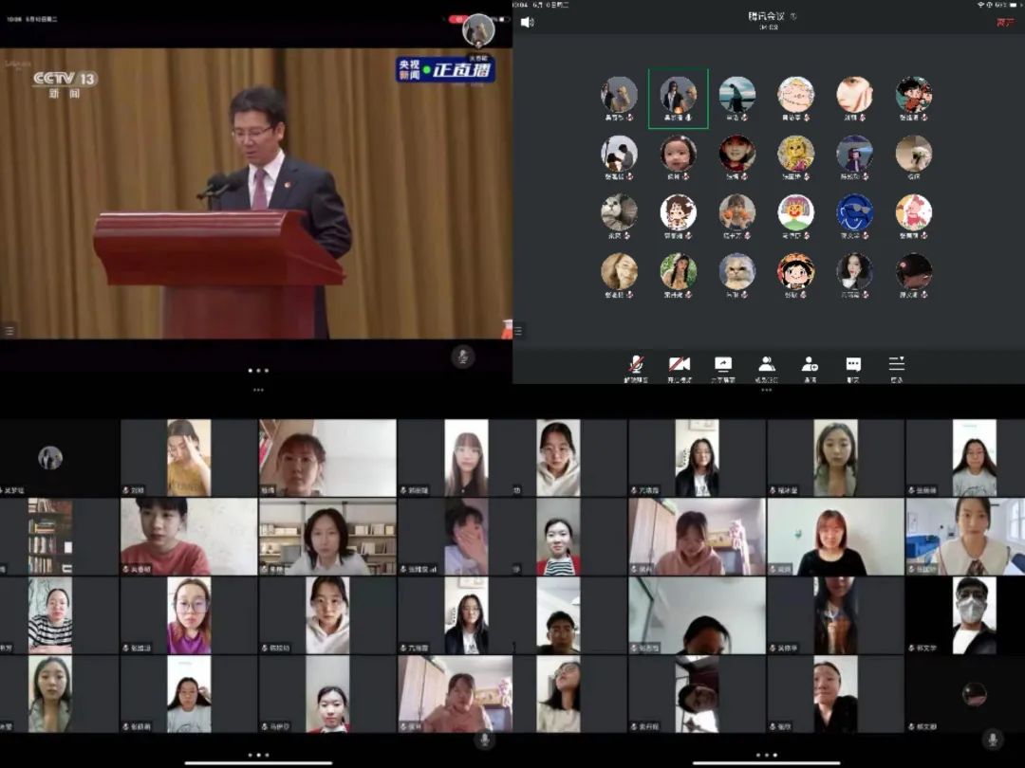The height and width of the screenshot is (768, 1025).
Task: Open the side menu icon in the avatar grid panel
Action: (x=518, y=331)
